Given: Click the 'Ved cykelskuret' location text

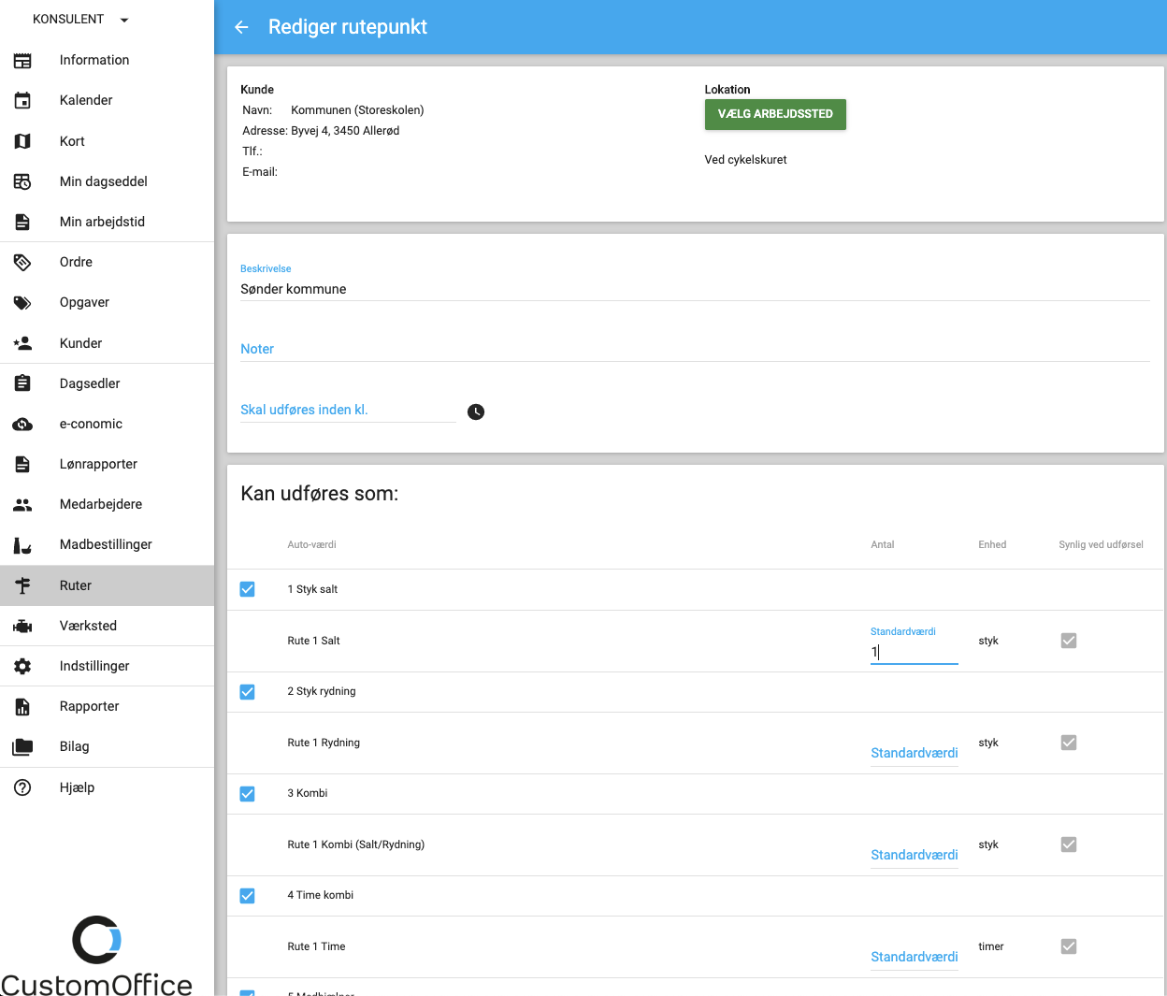Looking at the screenshot, I should (x=745, y=160).
